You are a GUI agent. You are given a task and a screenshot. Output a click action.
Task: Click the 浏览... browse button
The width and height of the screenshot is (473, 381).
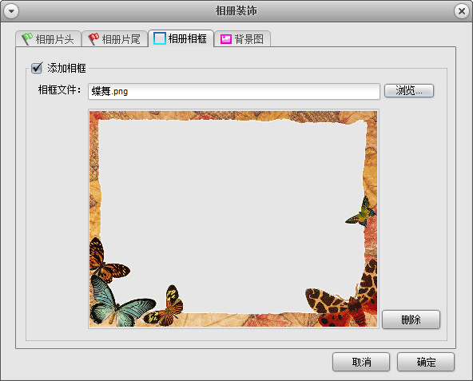click(409, 90)
